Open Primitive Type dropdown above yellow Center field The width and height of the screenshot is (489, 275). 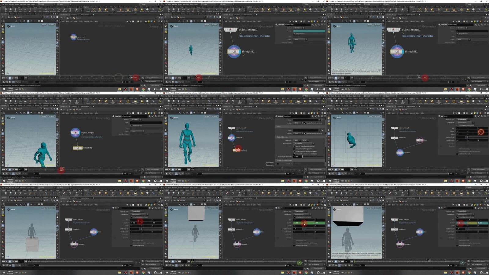click(463, 211)
